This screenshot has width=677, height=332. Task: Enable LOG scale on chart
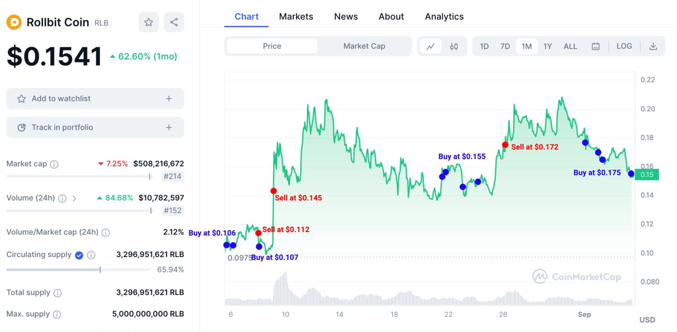click(624, 46)
